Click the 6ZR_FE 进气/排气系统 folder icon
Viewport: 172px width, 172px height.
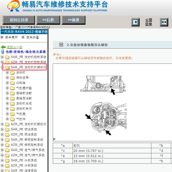click(x=7, y=155)
